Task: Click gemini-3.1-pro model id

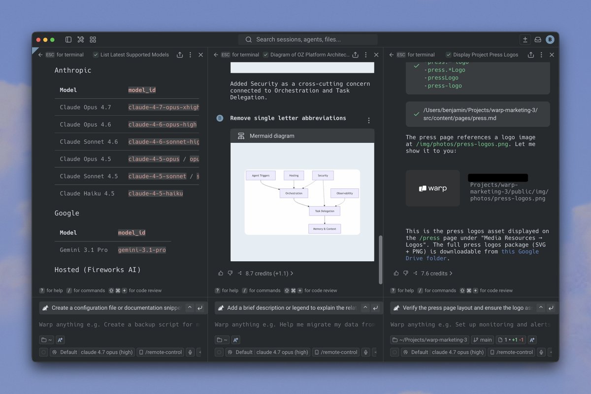Action: [142, 250]
